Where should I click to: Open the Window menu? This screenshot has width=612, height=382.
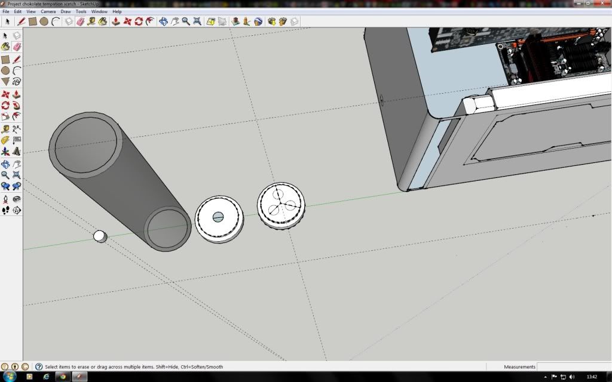[x=99, y=12]
